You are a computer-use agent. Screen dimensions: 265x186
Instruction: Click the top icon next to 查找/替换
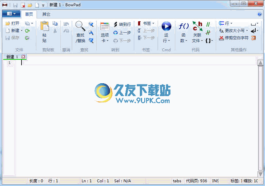tap(91, 24)
